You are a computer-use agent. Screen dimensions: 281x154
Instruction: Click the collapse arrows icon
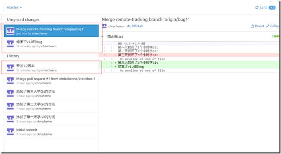click(268, 26)
